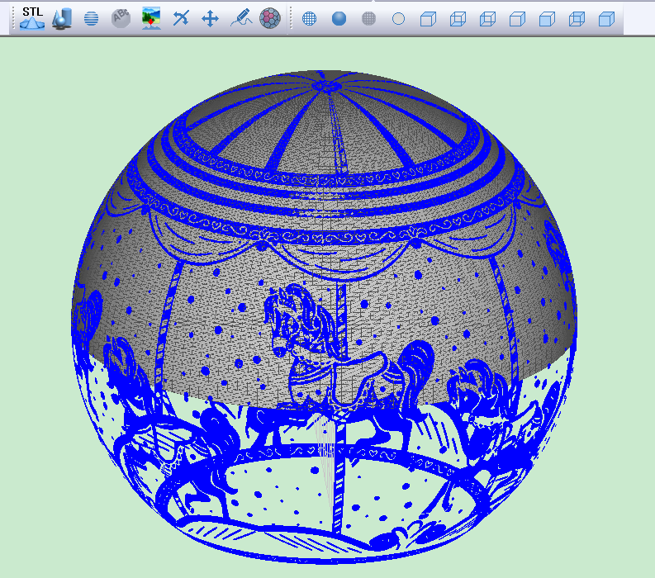
Task: Click the pink hexagon-patterned sphere icon
Action: (x=270, y=18)
